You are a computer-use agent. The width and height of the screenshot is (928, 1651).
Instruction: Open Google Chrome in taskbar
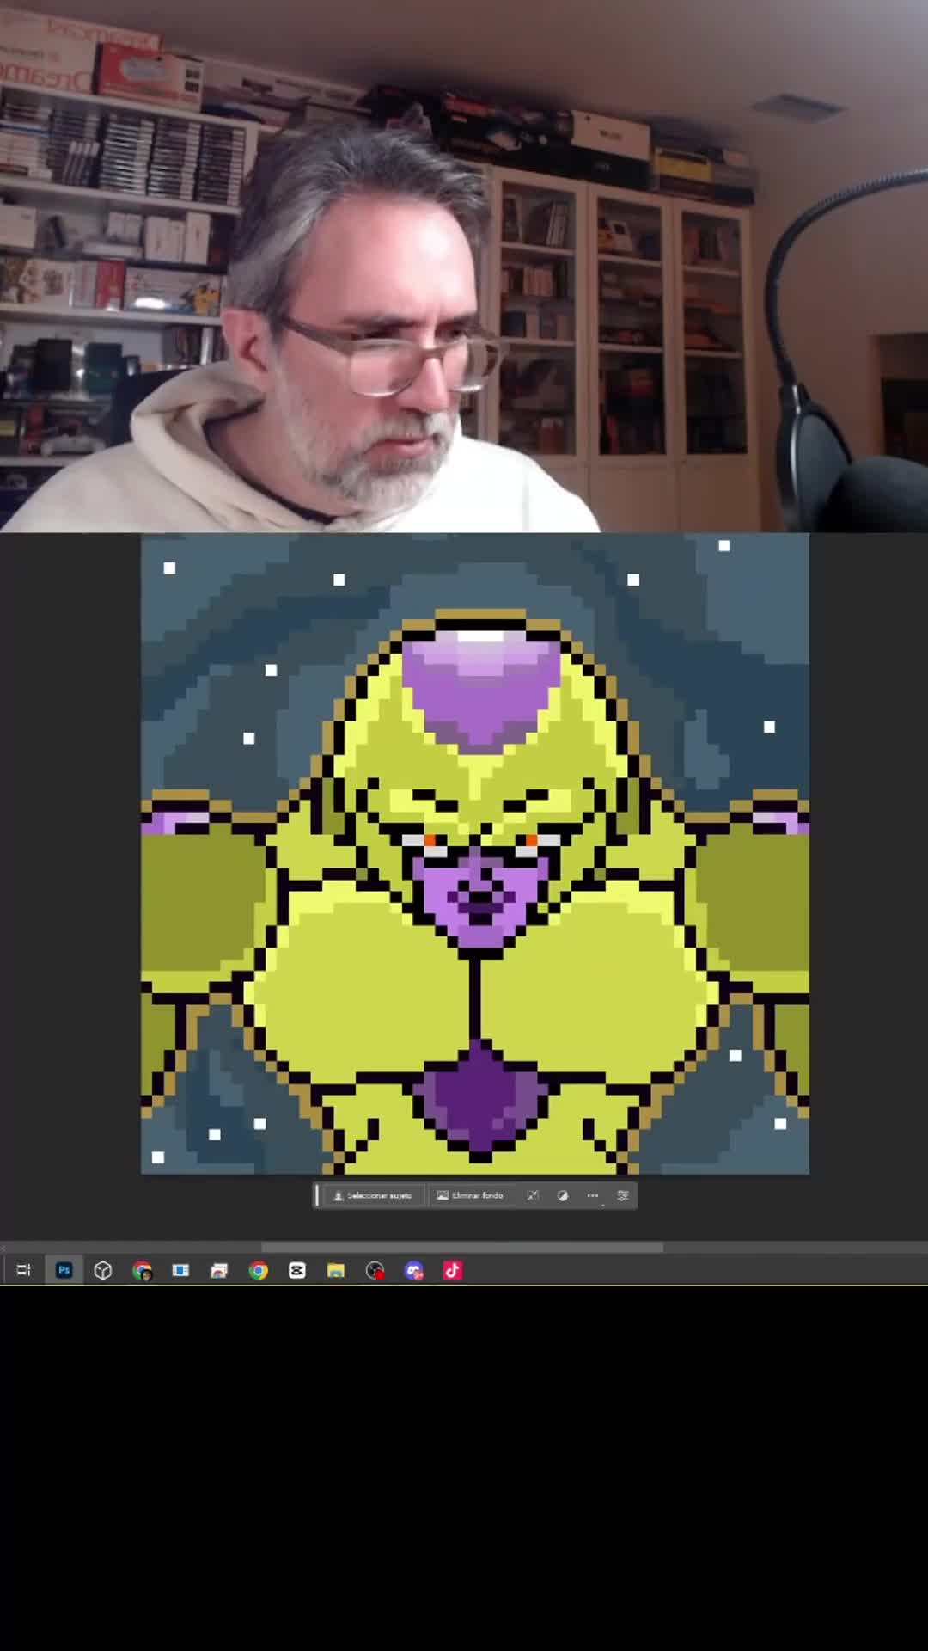(258, 1270)
